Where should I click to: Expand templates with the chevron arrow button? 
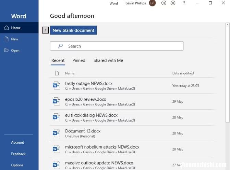coord(45,30)
